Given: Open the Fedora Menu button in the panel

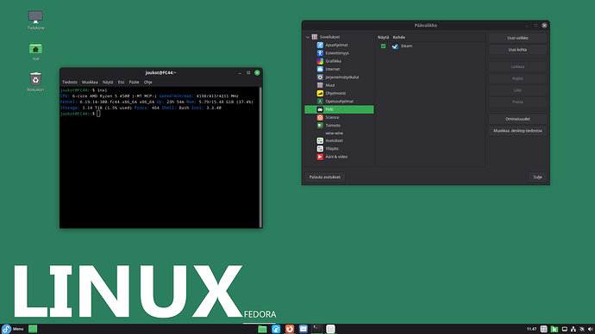Looking at the screenshot, I should coord(12,329).
